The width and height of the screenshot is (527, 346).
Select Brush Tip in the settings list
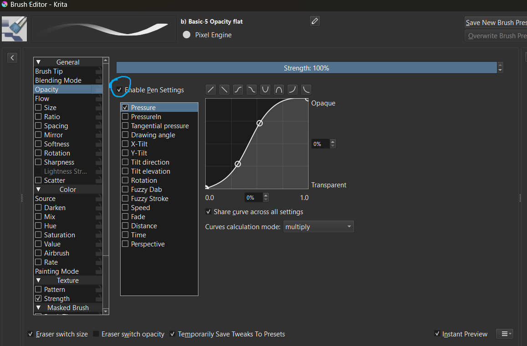[49, 71]
